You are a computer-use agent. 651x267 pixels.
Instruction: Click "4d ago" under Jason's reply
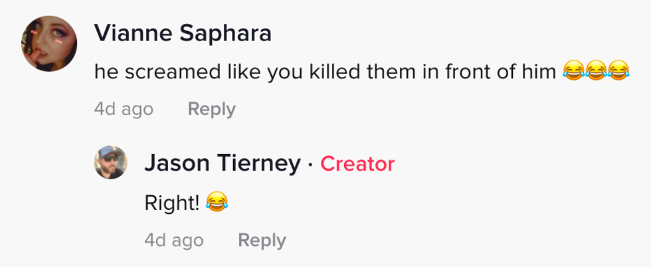174,240
